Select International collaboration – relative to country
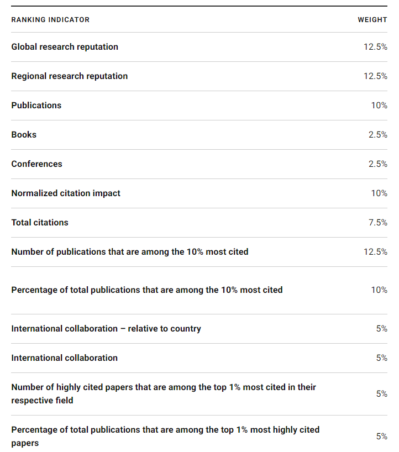 point(106,329)
